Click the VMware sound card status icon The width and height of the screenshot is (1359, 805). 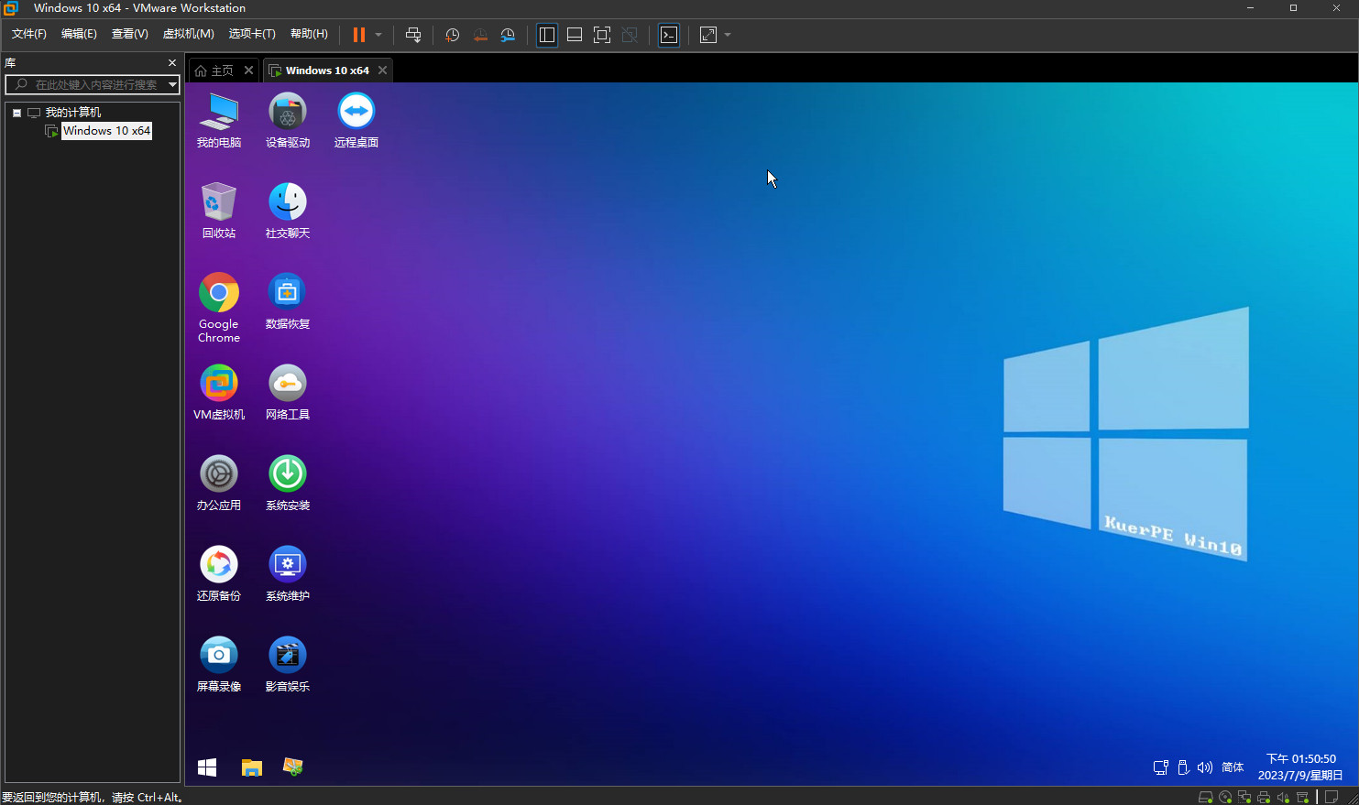[1283, 797]
